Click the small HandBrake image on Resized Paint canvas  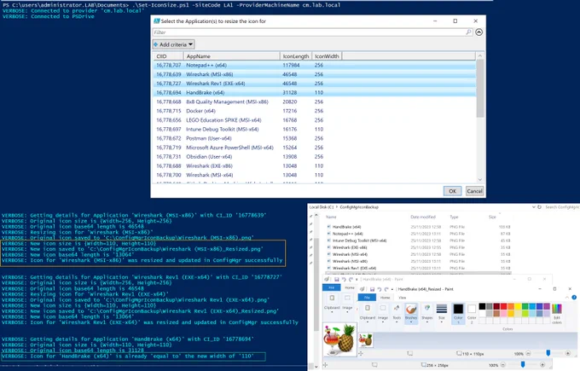click(365, 340)
